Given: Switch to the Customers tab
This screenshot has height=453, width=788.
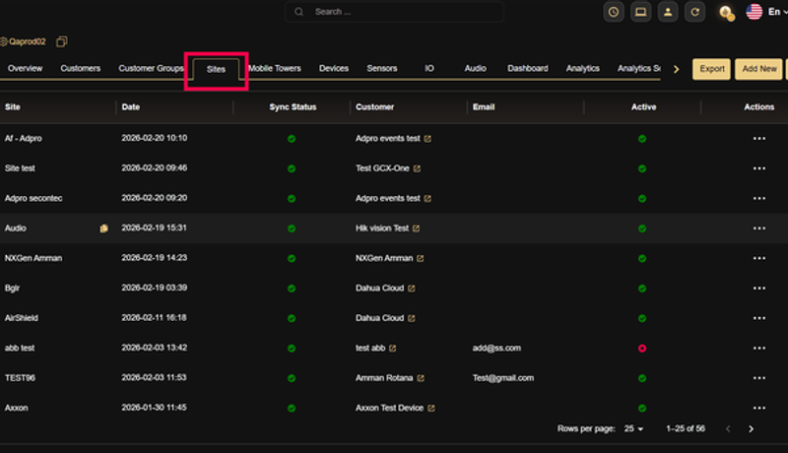Looking at the screenshot, I should [x=81, y=68].
